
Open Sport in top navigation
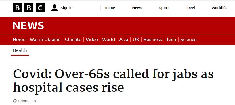164,8
